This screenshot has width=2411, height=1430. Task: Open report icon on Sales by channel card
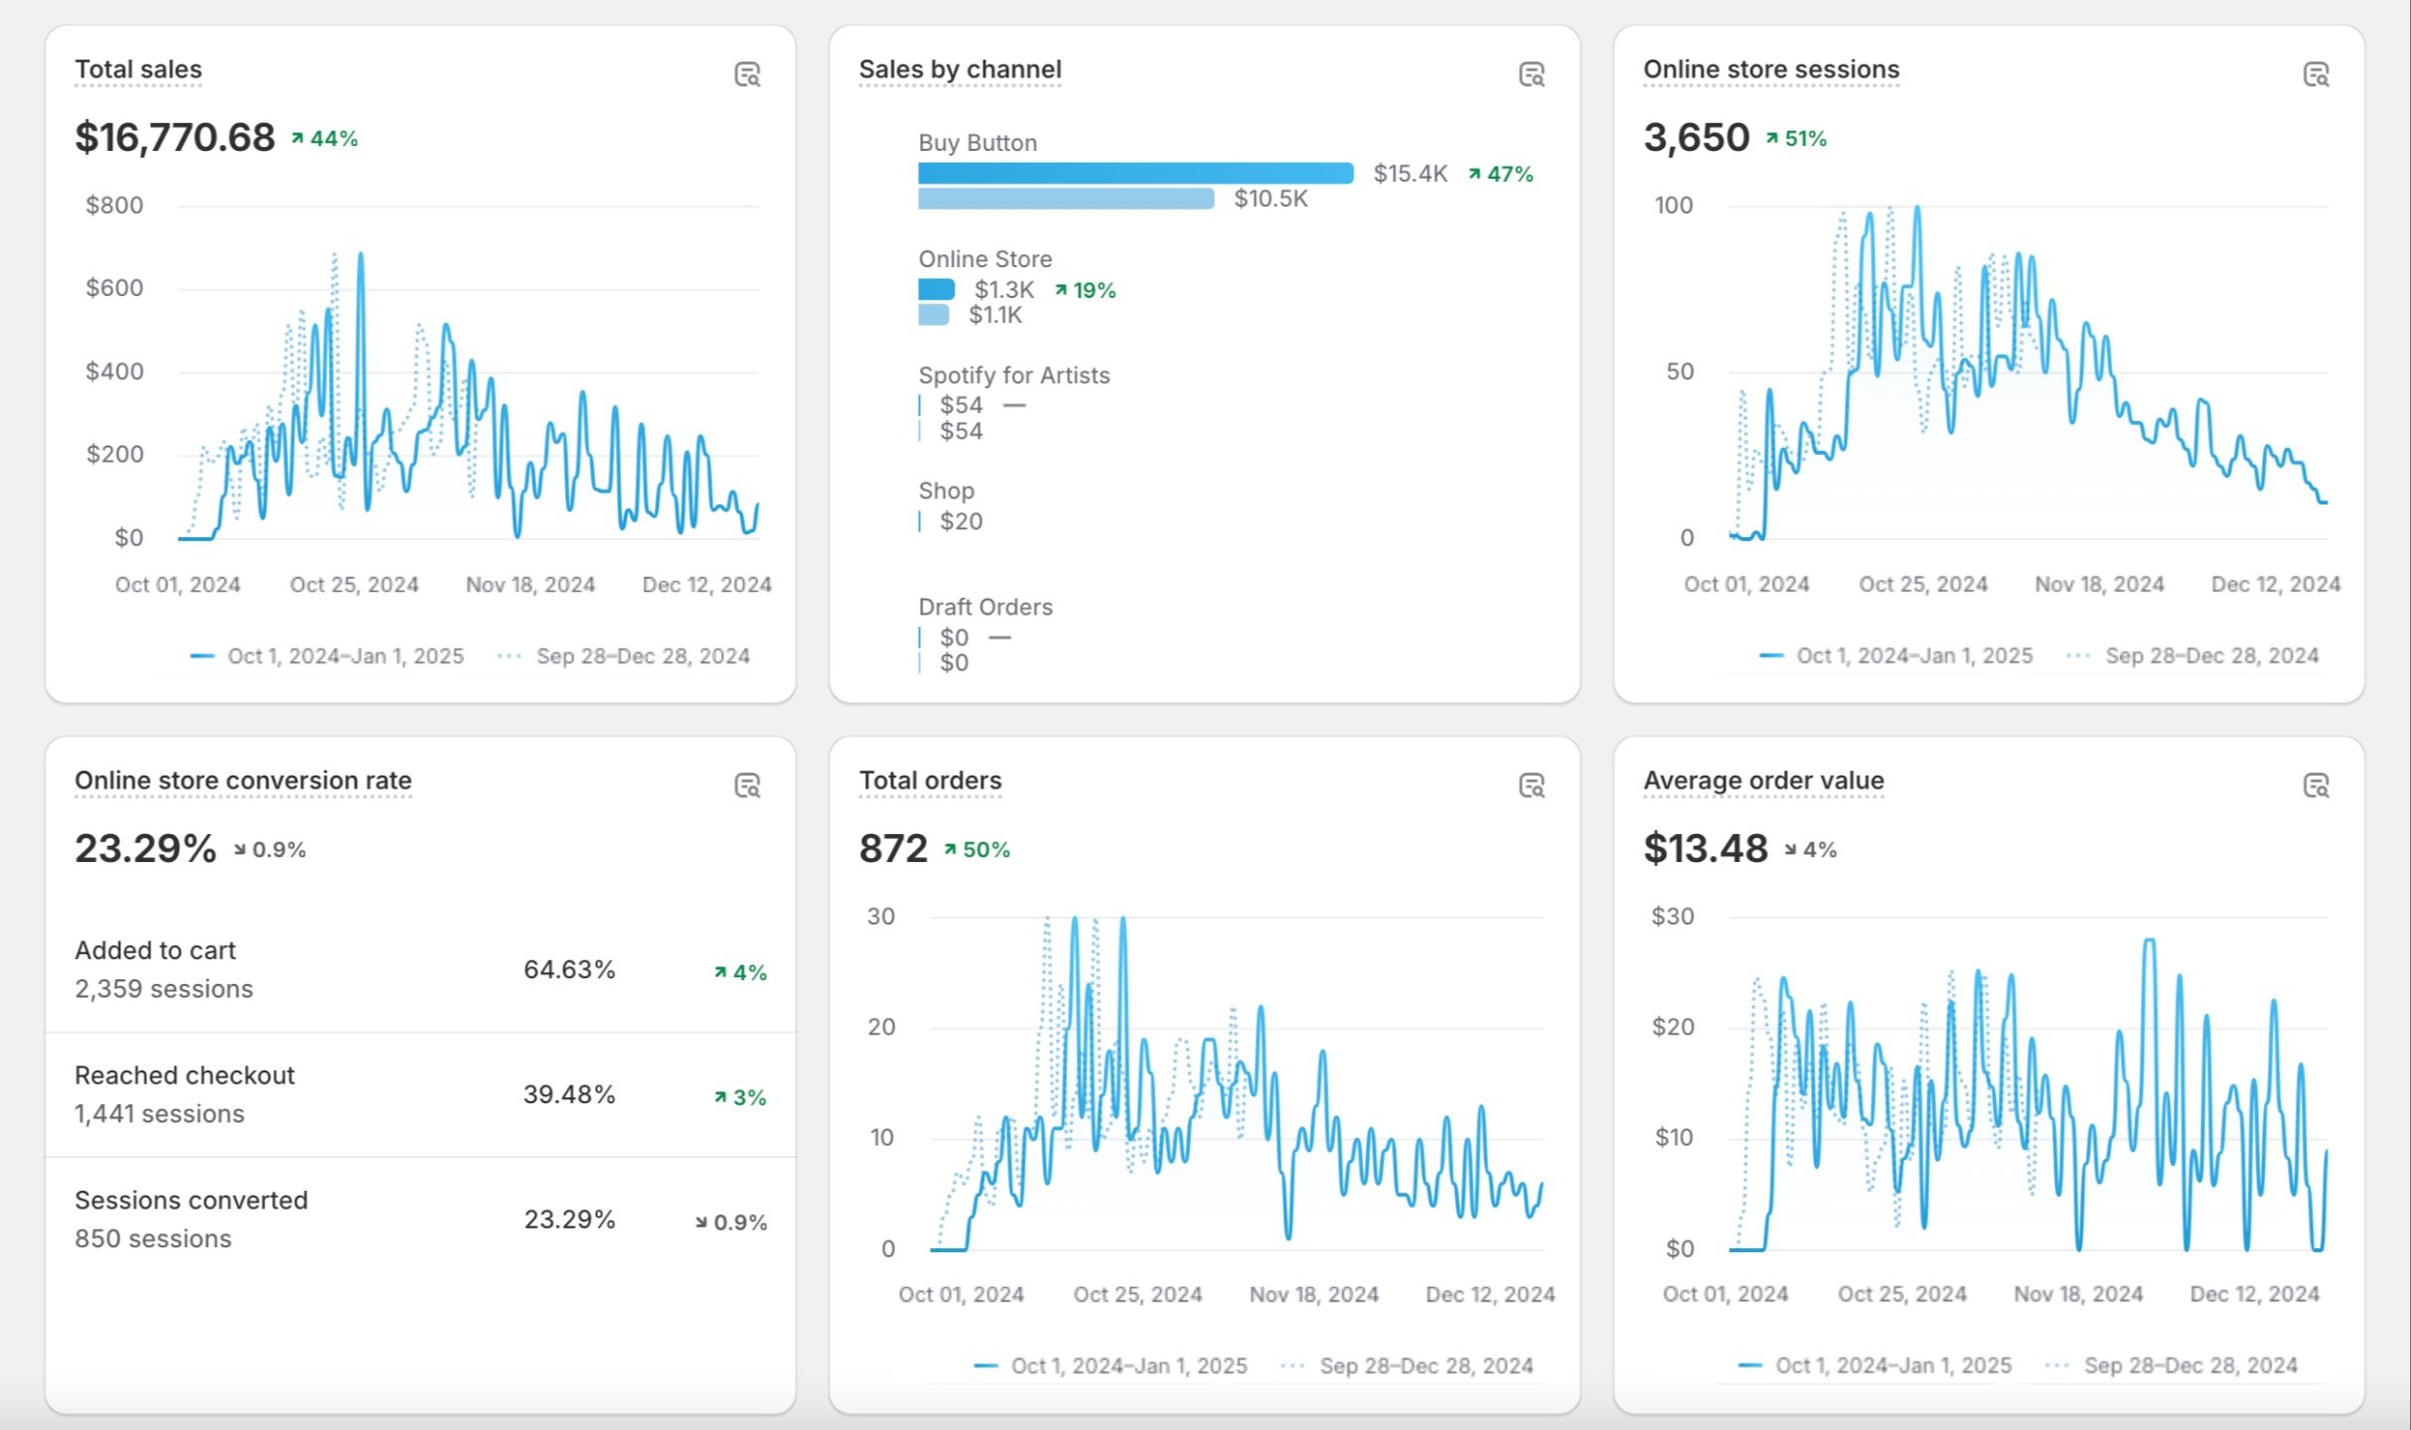1531,74
